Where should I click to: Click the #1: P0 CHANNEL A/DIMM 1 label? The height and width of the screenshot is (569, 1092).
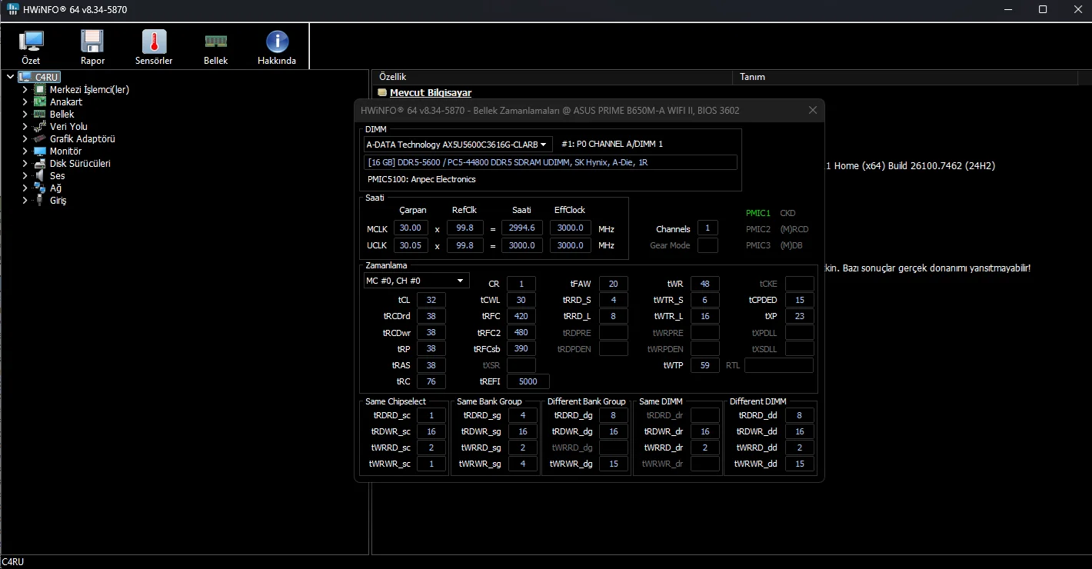point(612,144)
